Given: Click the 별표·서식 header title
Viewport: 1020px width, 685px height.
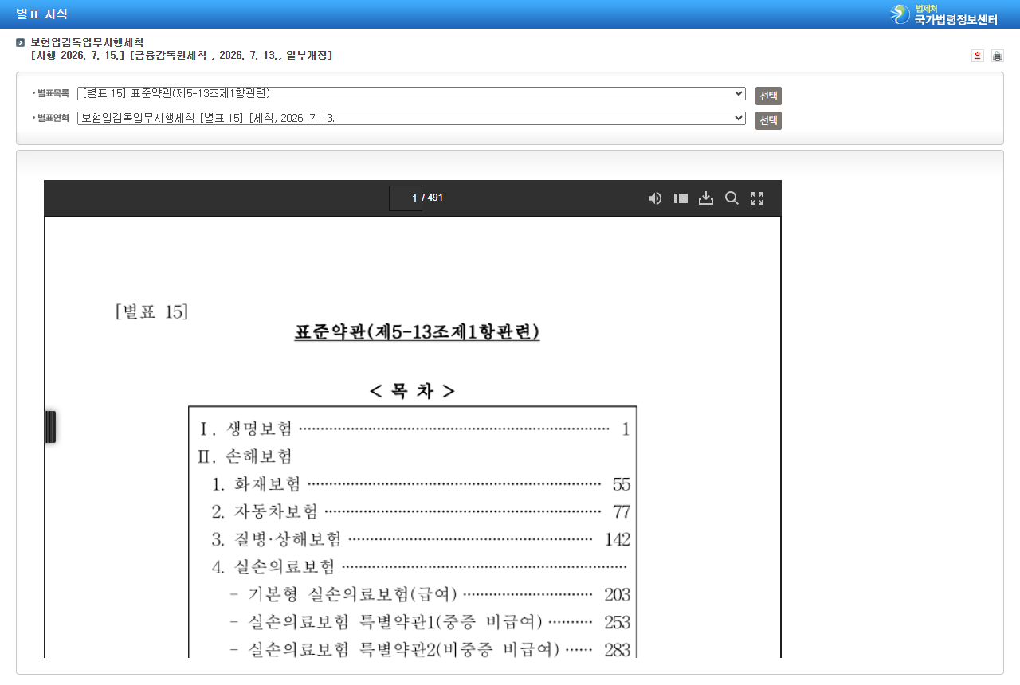Looking at the screenshot, I should [x=41, y=14].
